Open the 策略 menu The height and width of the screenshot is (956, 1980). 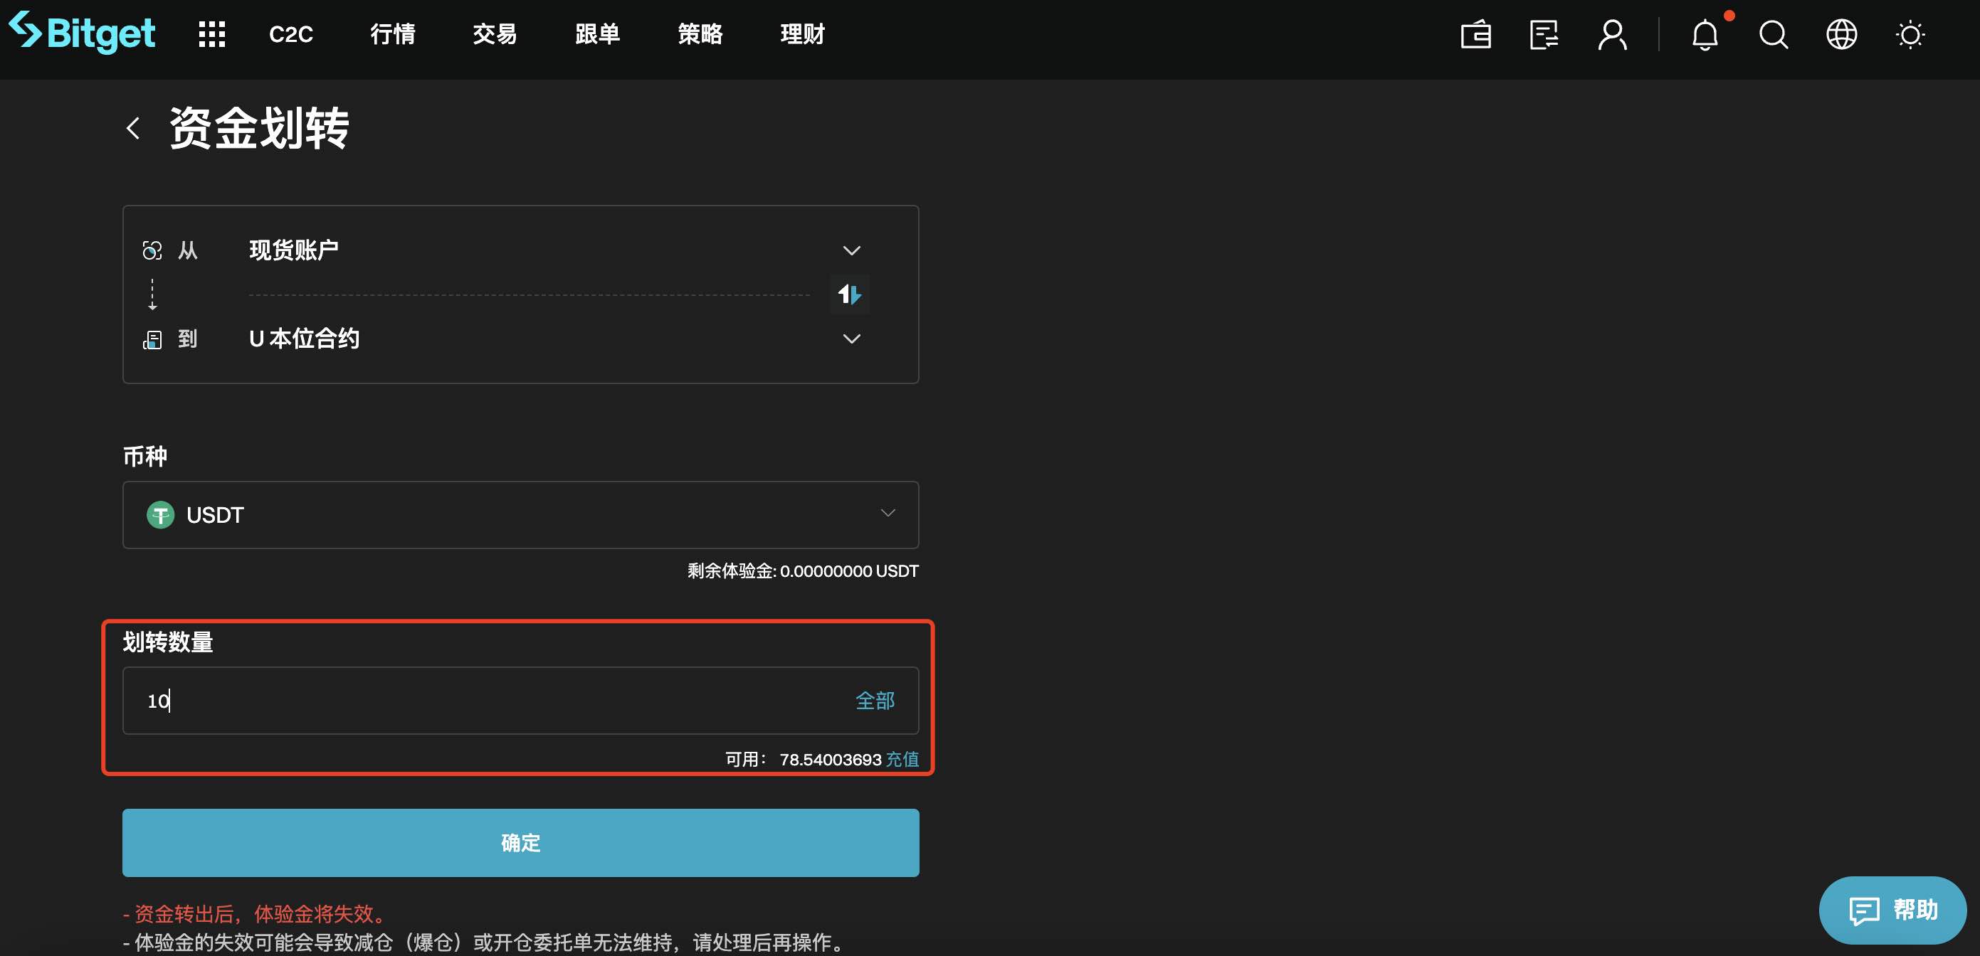pyautogui.click(x=700, y=34)
